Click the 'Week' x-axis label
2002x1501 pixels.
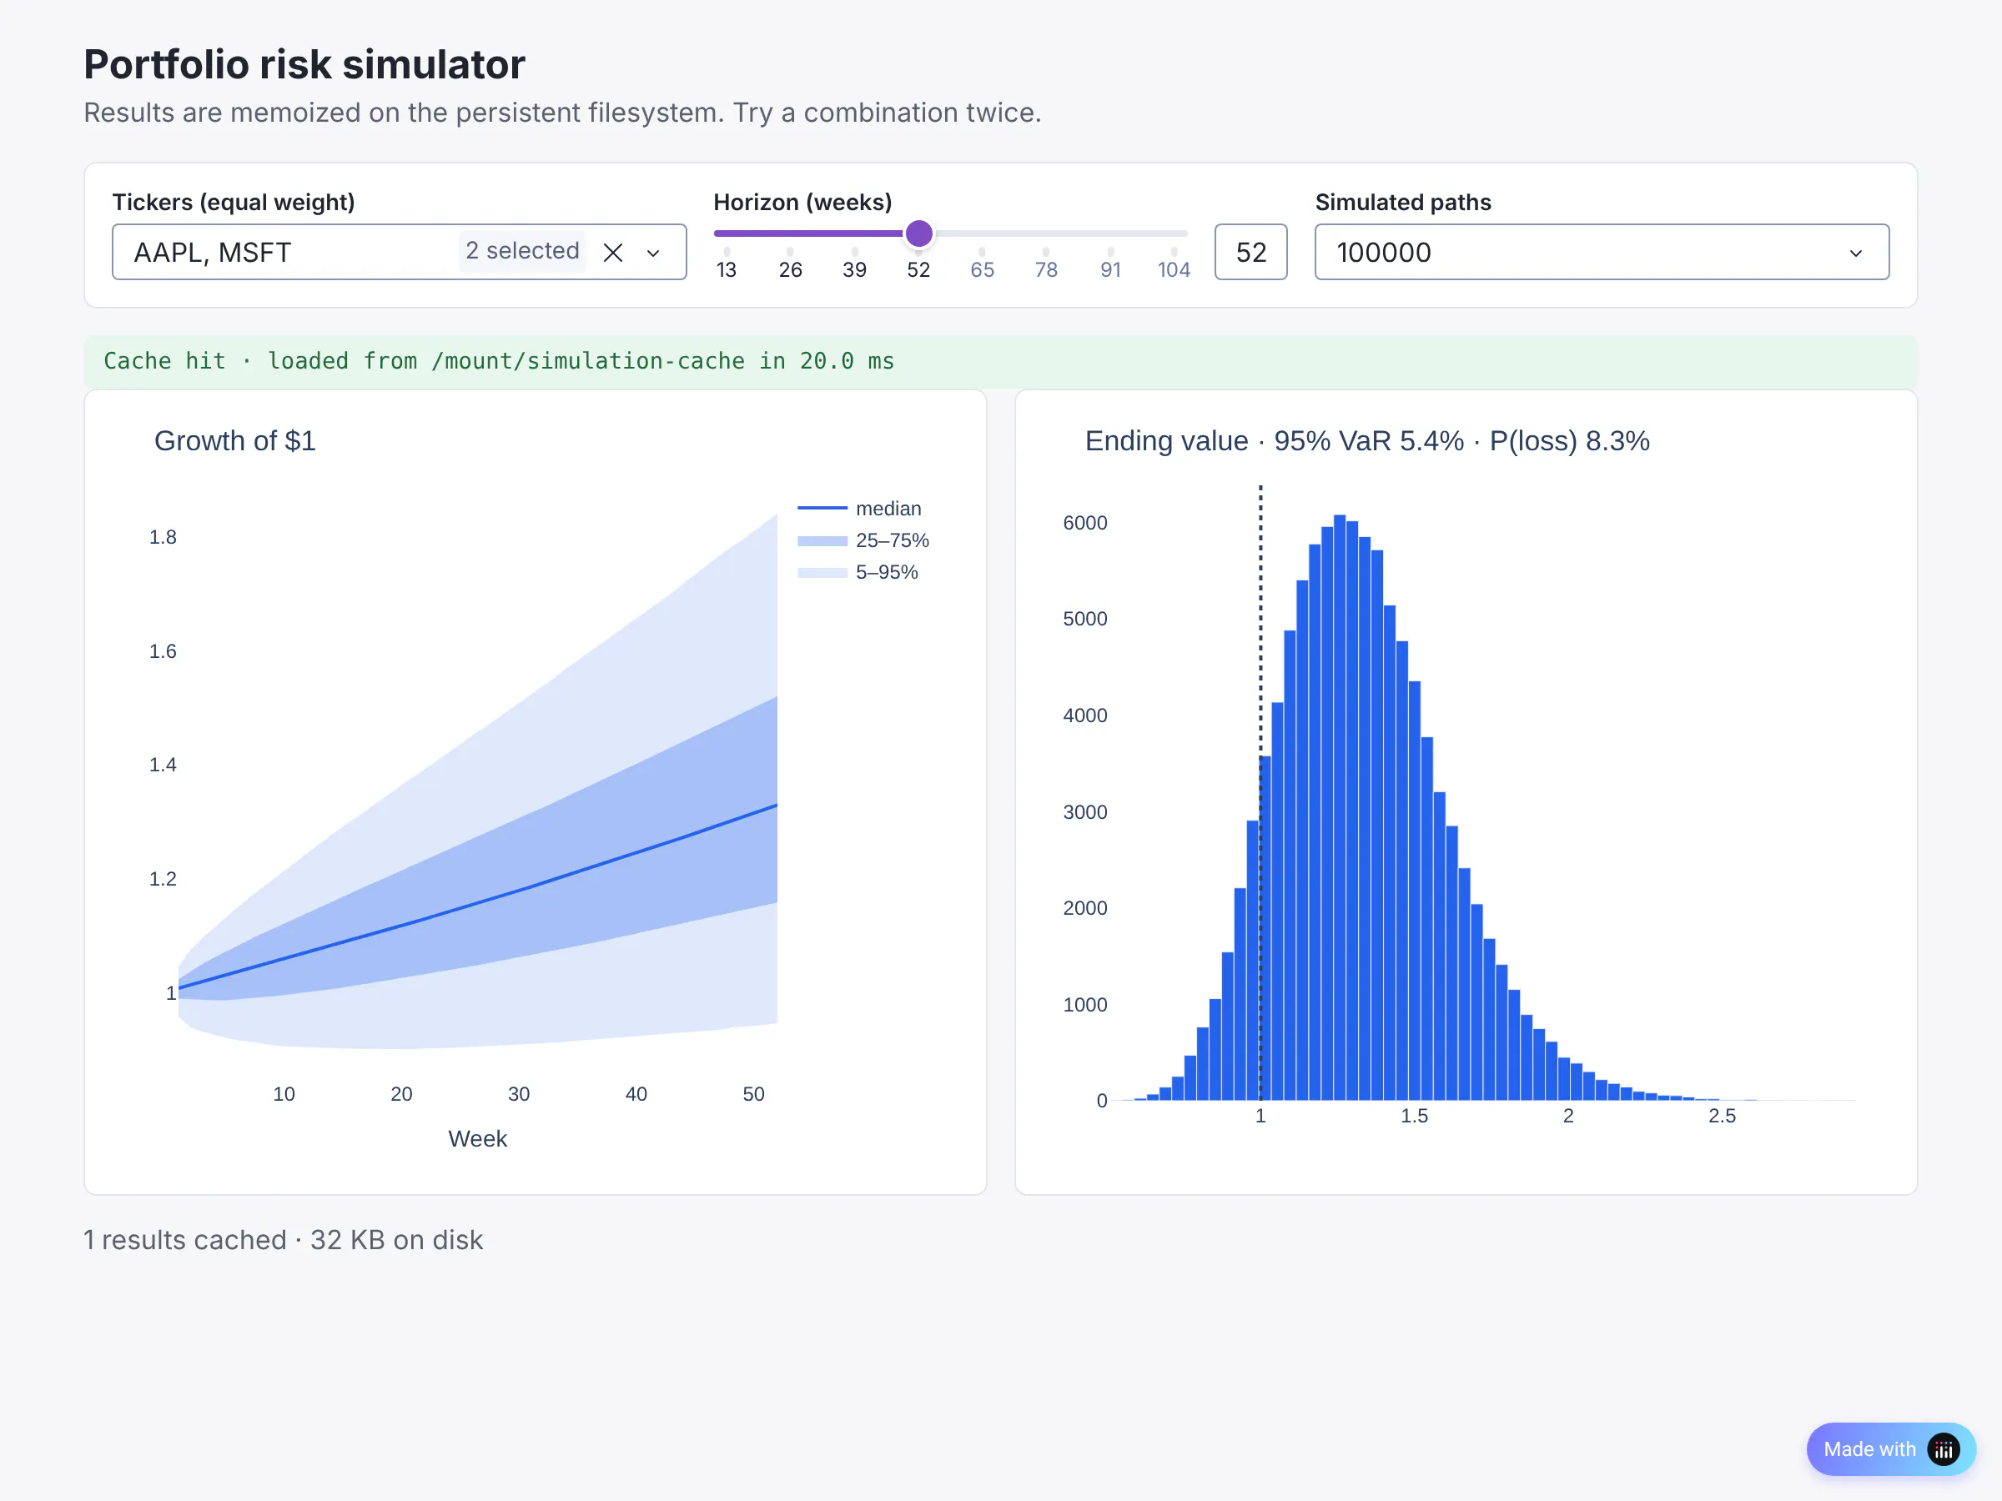[477, 1138]
